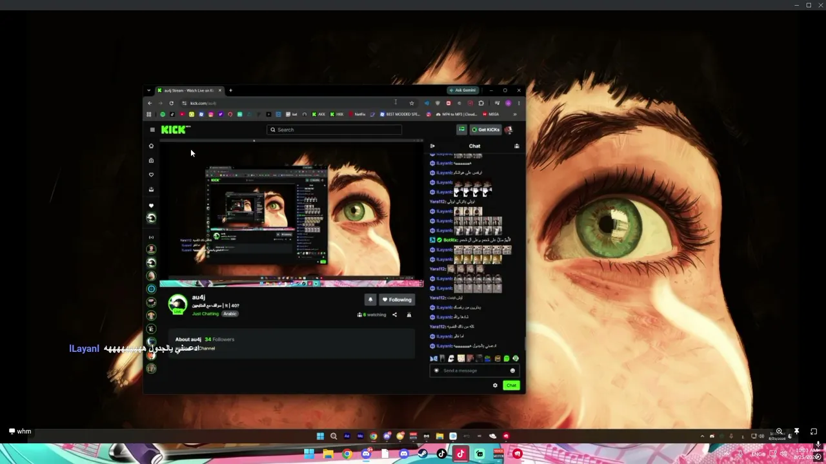The width and height of the screenshot is (826, 464).
Task: Click the 34 Followers text
Action: point(219,340)
